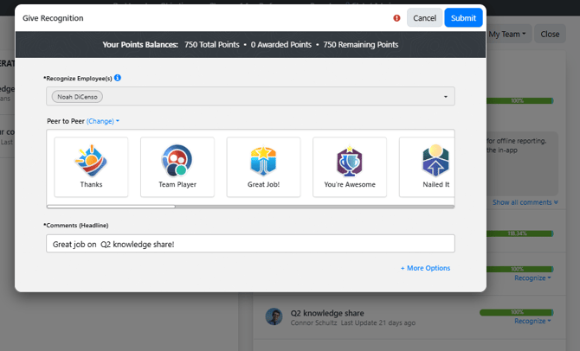Screen dimensions: 580x351
Task: Cancel the Give Recognition dialog
Action: [424, 18]
